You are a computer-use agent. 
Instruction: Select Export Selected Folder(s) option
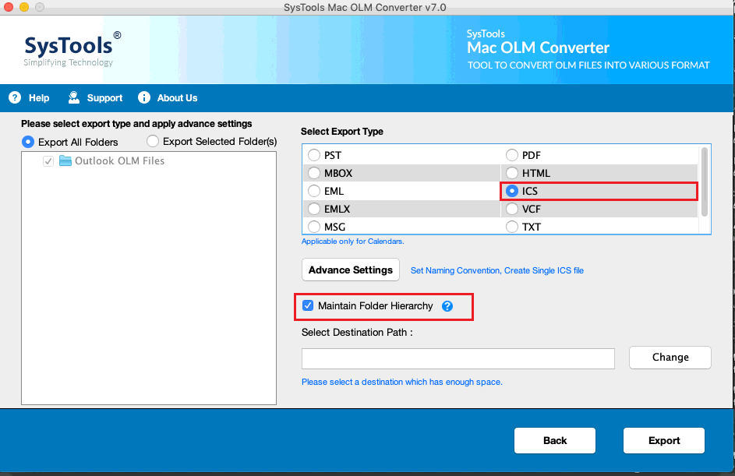[x=152, y=141]
